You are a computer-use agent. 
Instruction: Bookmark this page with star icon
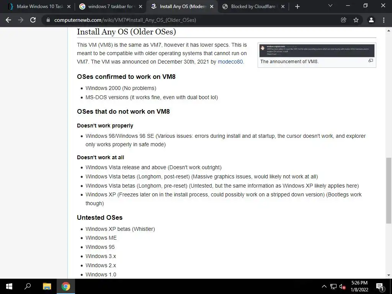356,20
